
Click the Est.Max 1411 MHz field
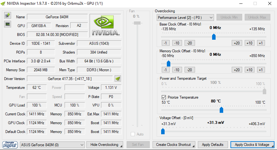coord(111,114)
